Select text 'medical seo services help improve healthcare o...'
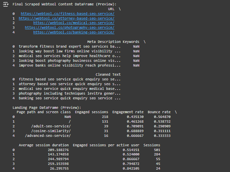Viewport: 230px width, 172px height. click(70, 56)
